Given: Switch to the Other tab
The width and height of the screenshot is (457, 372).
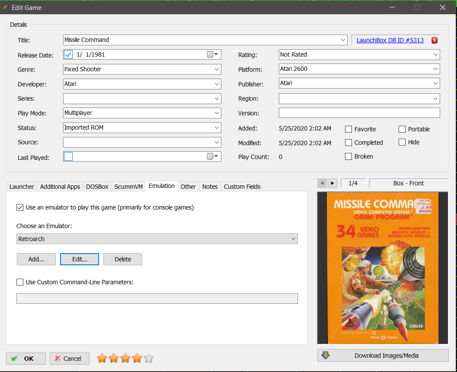Looking at the screenshot, I should 188,187.
